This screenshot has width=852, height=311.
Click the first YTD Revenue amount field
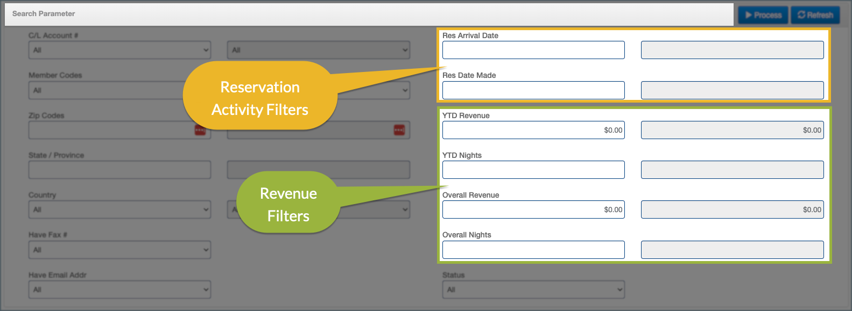click(x=533, y=130)
